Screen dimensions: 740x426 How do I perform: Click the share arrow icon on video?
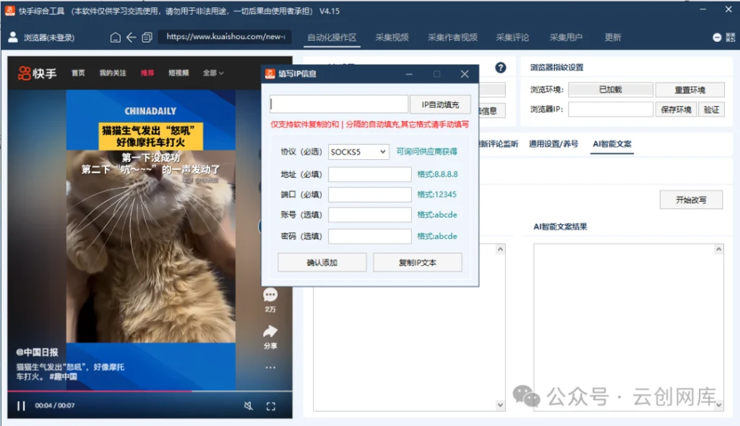tap(270, 331)
